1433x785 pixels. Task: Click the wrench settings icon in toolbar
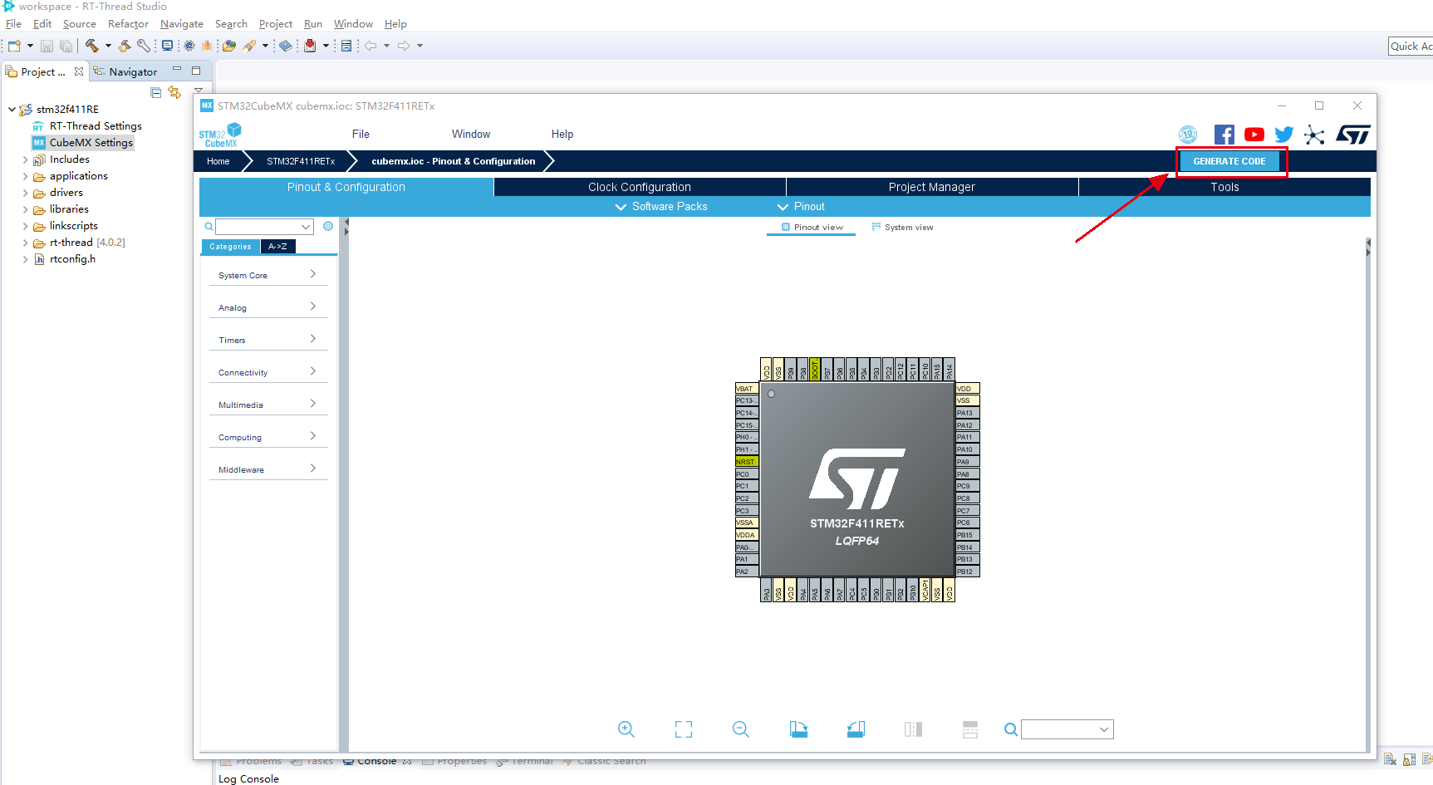[x=144, y=46]
